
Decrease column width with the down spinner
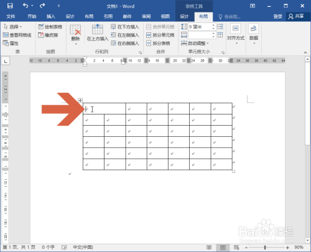click(x=213, y=37)
